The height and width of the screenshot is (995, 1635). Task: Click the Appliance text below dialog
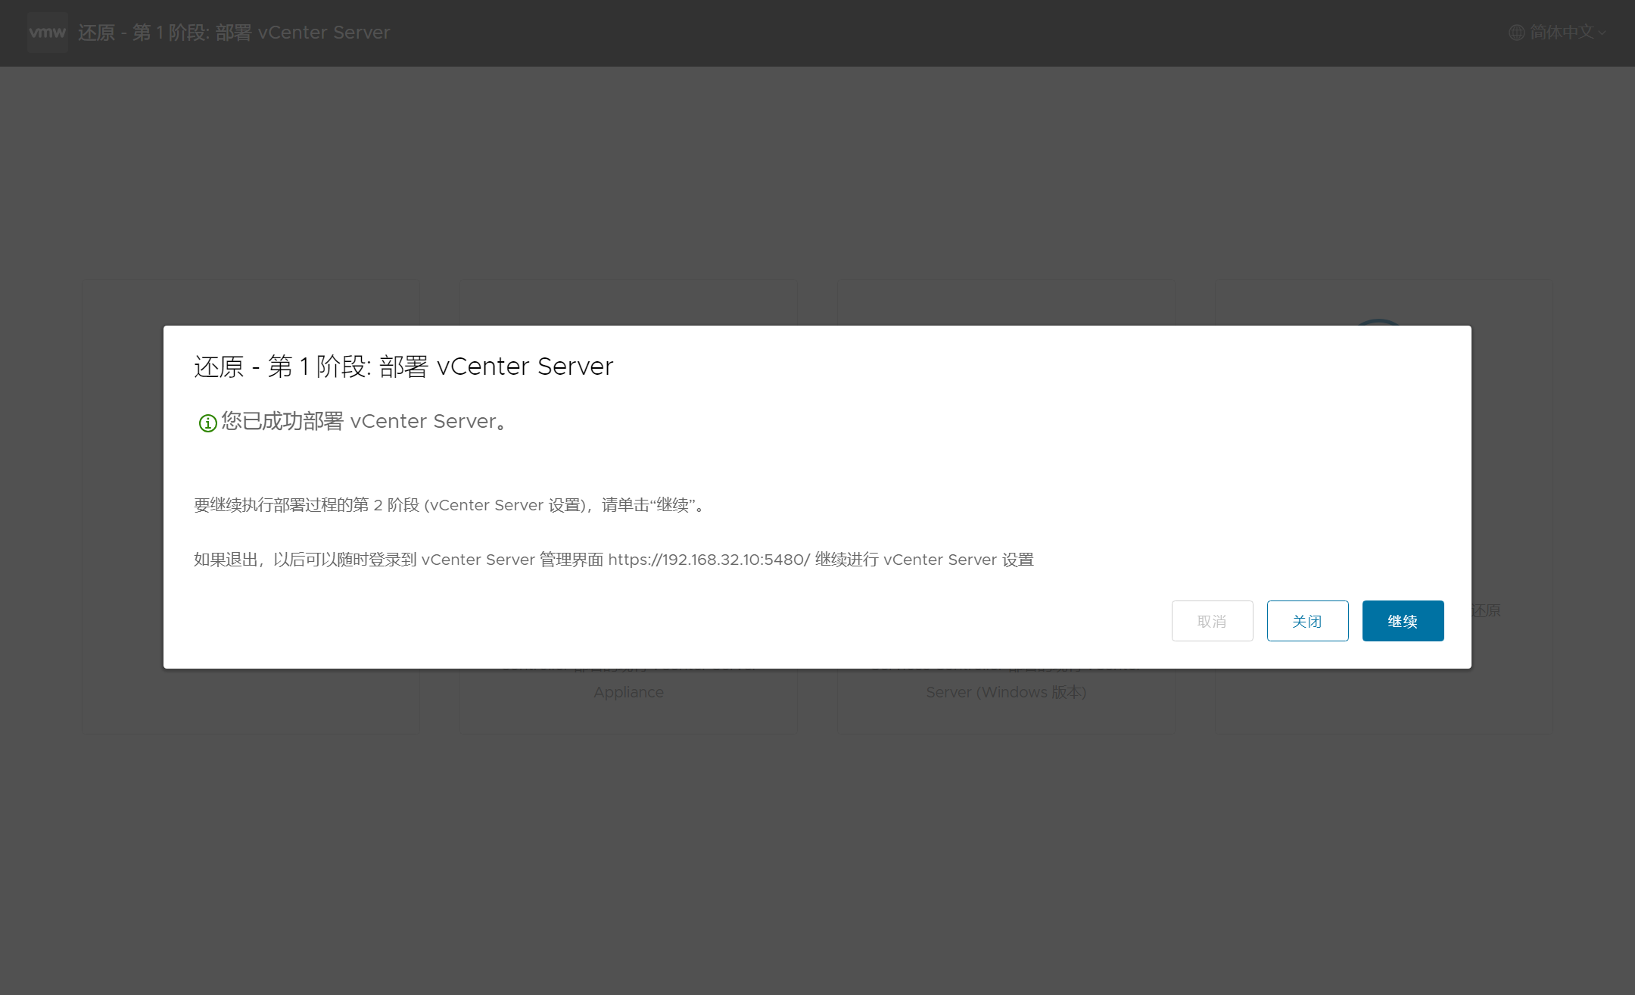click(x=628, y=692)
